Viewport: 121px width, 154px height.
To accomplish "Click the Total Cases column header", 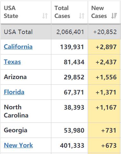I will click(x=70, y=12).
